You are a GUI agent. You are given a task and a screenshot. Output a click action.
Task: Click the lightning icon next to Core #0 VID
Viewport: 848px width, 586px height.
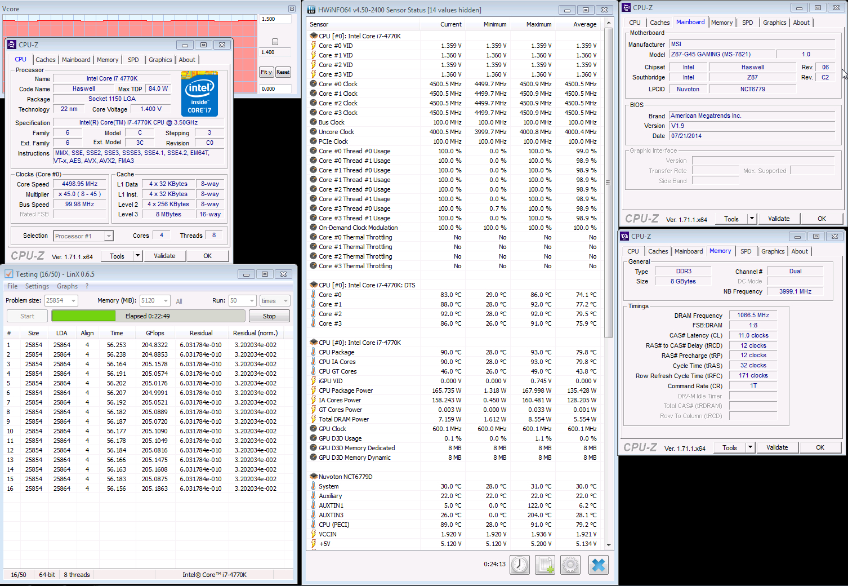pos(314,46)
